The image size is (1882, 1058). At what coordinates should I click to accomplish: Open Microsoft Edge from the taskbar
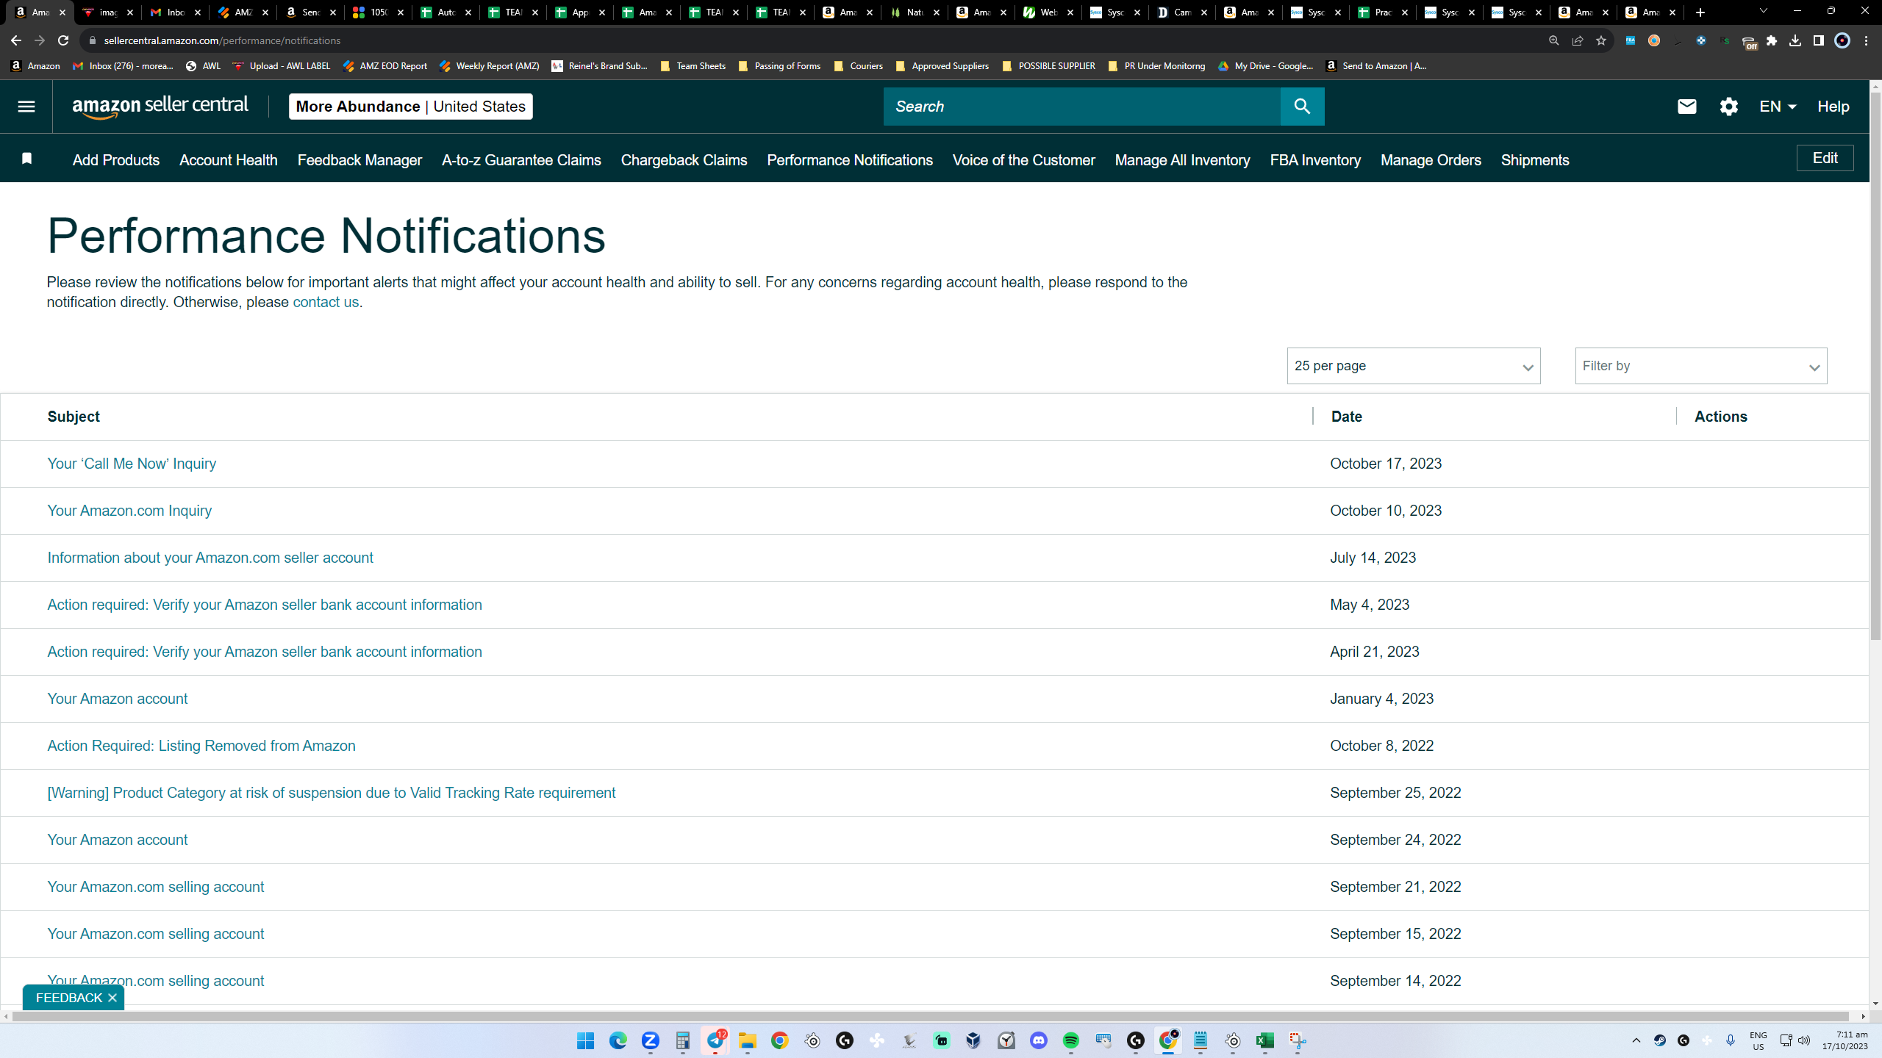pyautogui.click(x=618, y=1040)
